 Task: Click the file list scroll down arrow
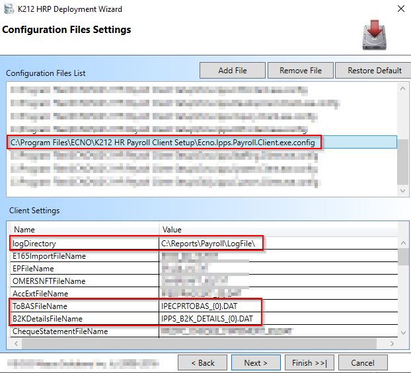tap(402, 191)
